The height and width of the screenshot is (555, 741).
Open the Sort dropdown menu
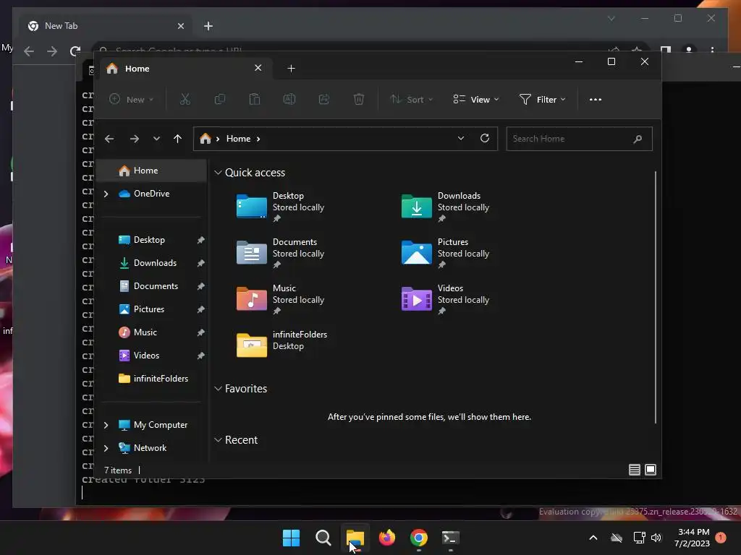click(411, 100)
